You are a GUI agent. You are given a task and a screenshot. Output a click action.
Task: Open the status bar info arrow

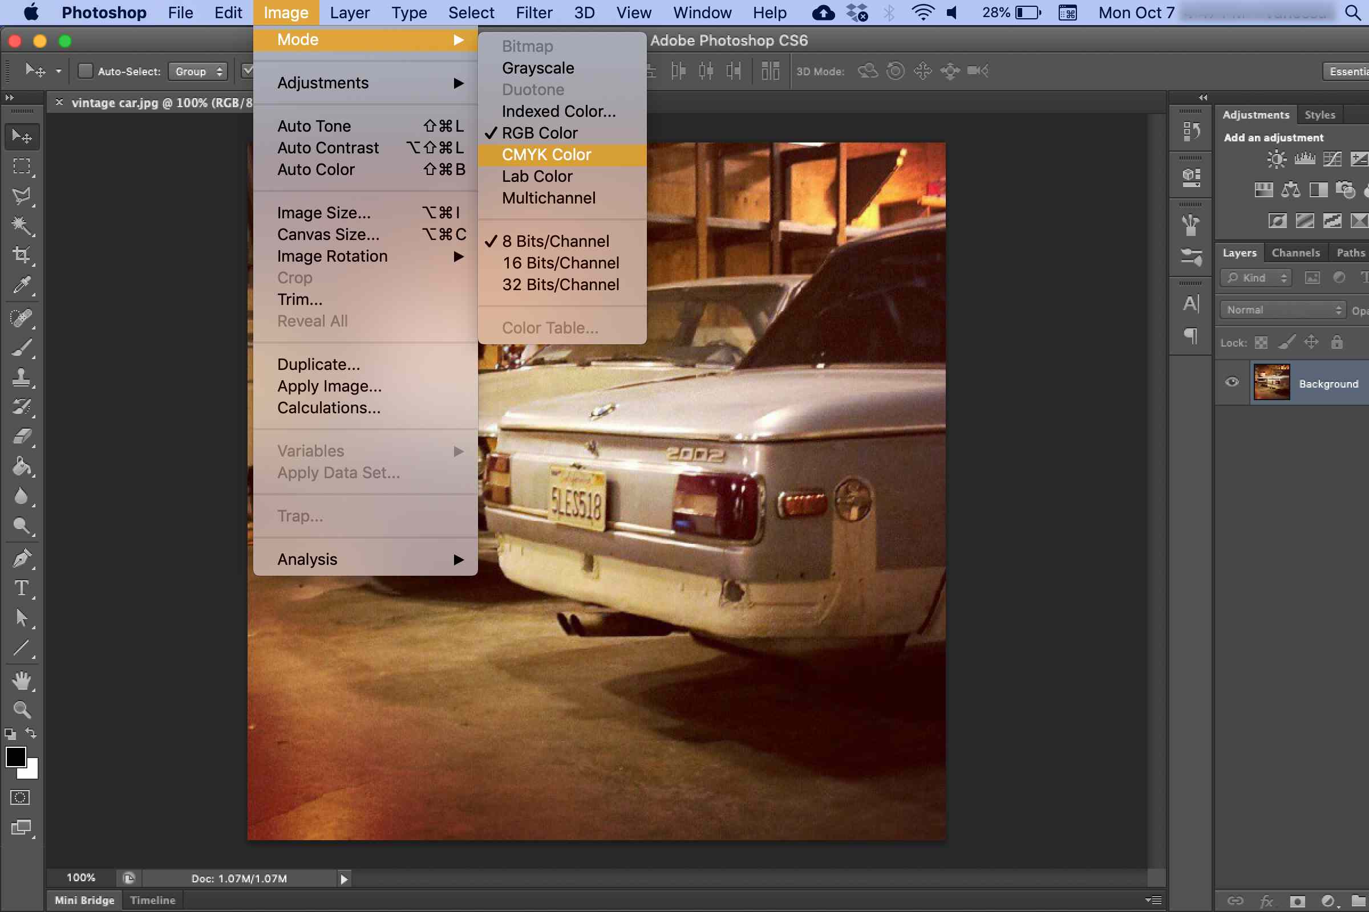pos(343,879)
